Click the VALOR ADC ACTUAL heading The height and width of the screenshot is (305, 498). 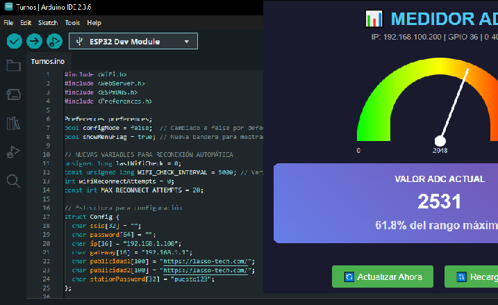tap(440, 179)
